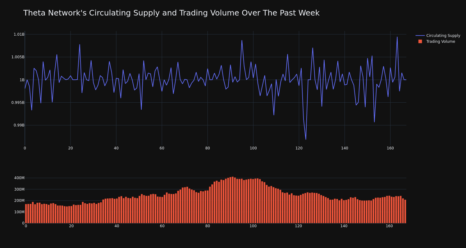Click the supply line's highest peak near 163
The image size is (466, 248).
(397, 37)
